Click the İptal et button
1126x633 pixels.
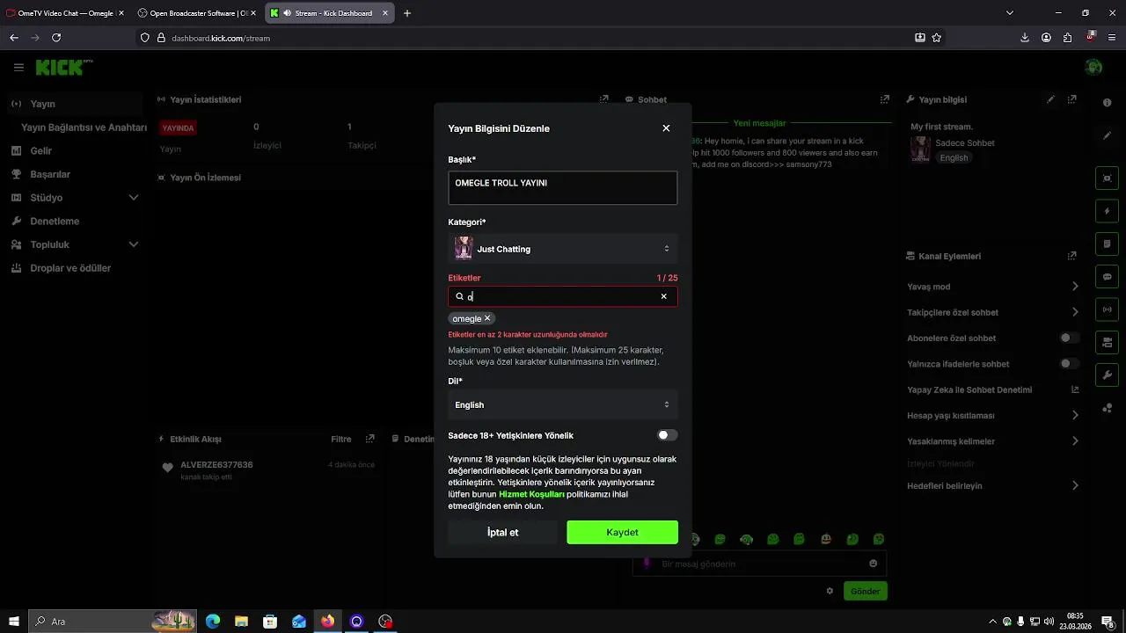pos(503,532)
